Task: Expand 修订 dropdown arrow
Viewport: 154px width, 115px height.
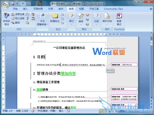Action: pyautogui.click(x=72, y=24)
